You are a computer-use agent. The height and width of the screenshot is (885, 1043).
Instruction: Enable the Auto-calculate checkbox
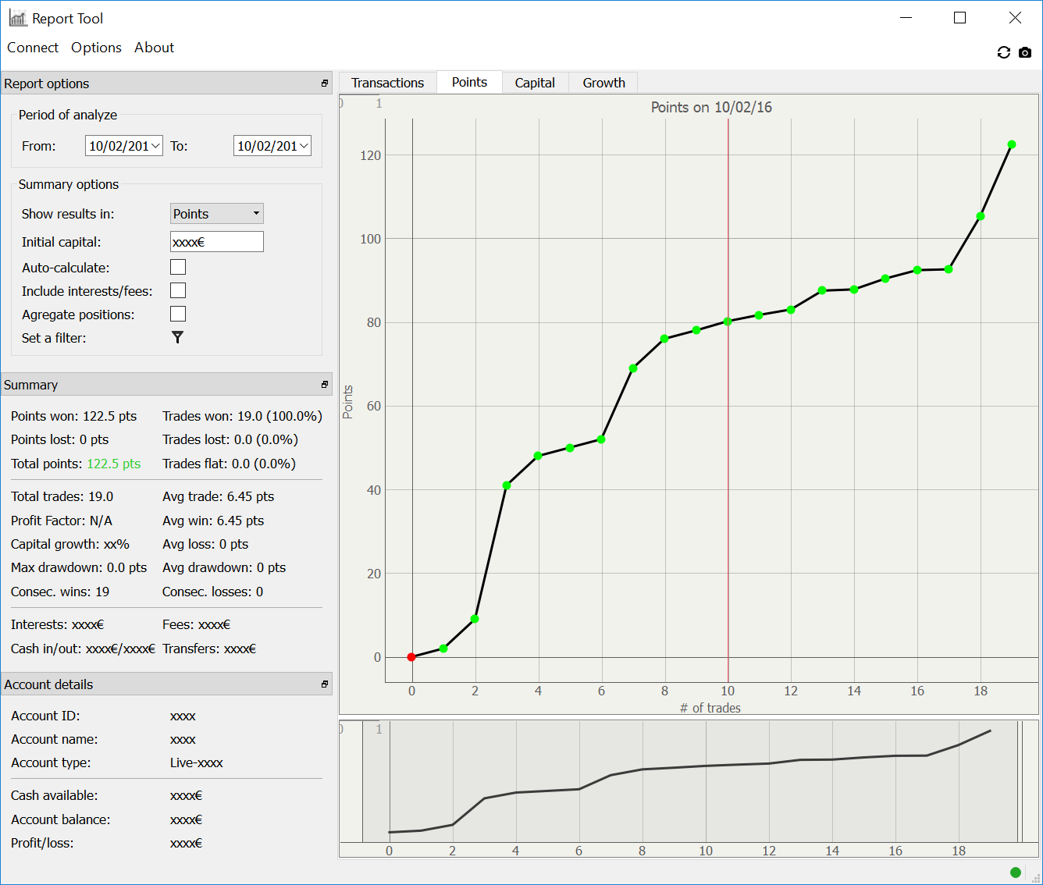pyautogui.click(x=178, y=267)
